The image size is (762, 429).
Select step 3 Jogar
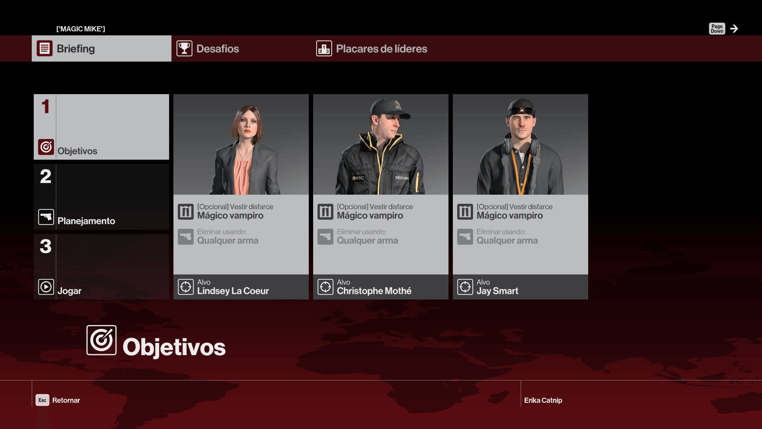pos(101,267)
